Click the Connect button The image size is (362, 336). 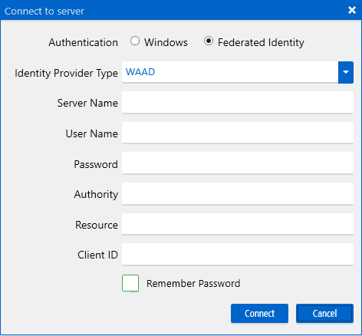[x=259, y=313]
